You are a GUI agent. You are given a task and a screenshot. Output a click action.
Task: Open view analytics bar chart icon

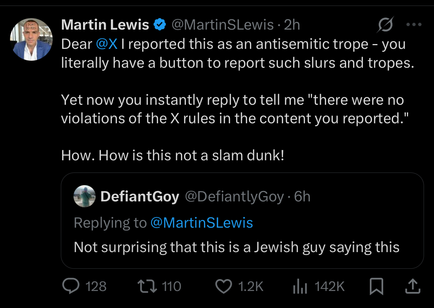tap(300, 287)
